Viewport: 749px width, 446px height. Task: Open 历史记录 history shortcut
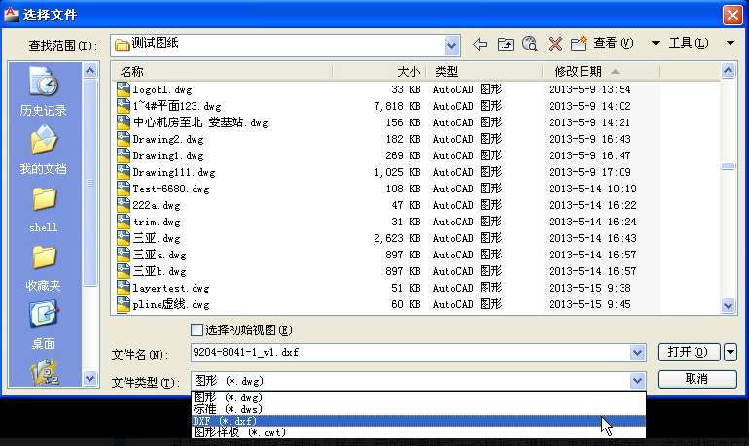(x=44, y=91)
